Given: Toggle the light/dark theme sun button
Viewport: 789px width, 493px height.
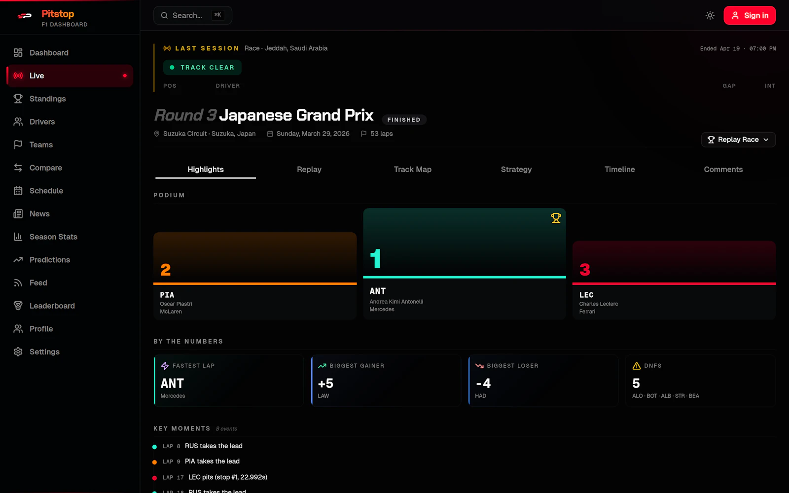Looking at the screenshot, I should tap(710, 15).
